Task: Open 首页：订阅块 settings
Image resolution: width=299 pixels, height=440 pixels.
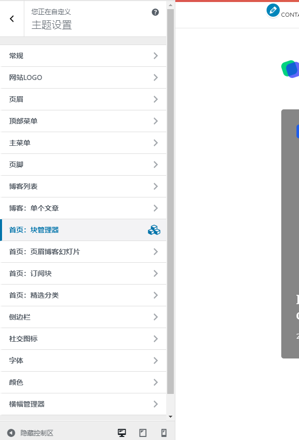Action: (84, 273)
